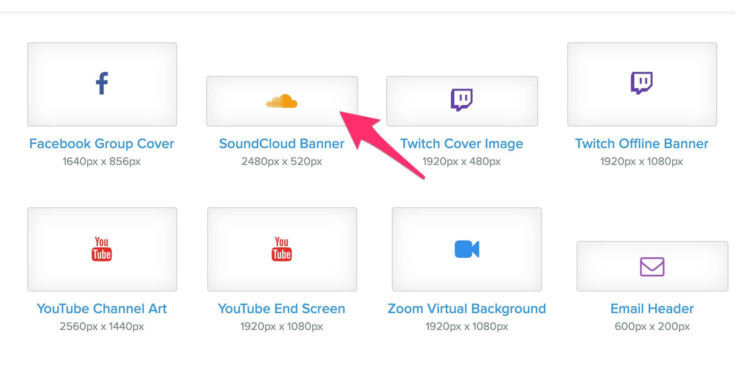Open the YouTube End Screen link
The width and height of the screenshot is (750, 375).
click(282, 308)
